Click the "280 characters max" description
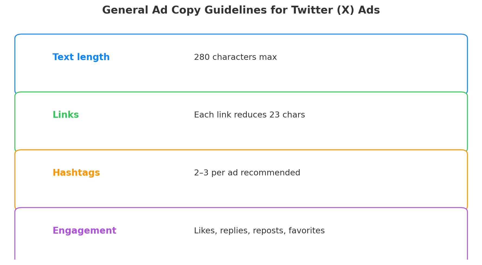Viewport: 482px width, 265px height. [x=235, y=57]
